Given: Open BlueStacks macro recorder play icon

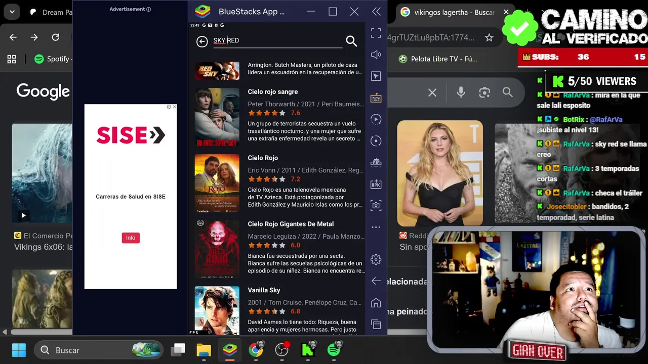Looking at the screenshot, I should click(x=376, y=119).
